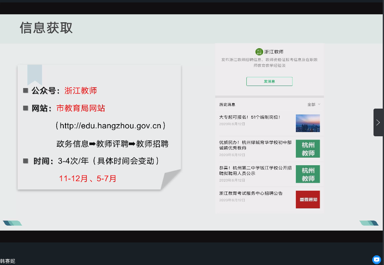
Task: Select the 历史消息 section header
Action: coord(227,104)
